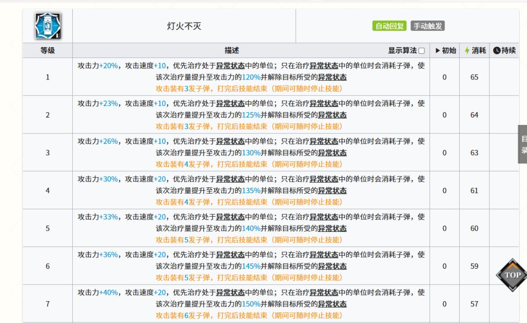Click the 120% heal value in level 1
The height and width of the screenshot is (323, 527).
[x=251, y=77]
